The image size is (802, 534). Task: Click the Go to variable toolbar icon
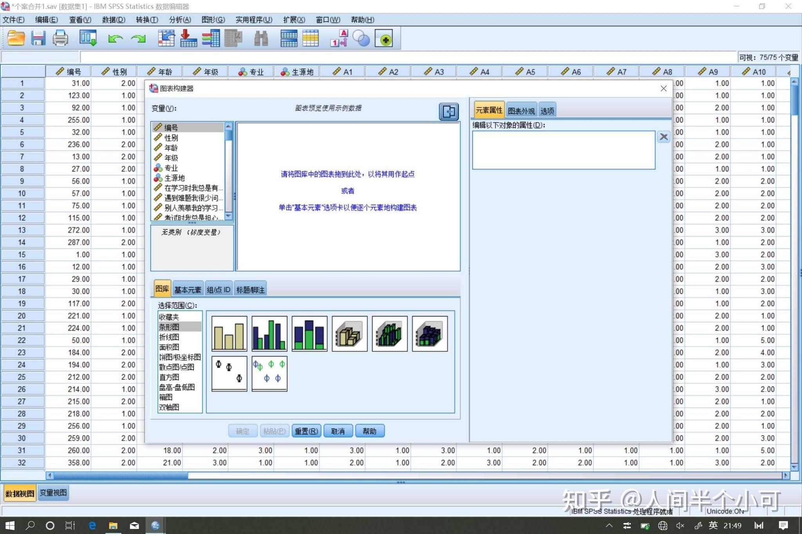click(188, 38)
